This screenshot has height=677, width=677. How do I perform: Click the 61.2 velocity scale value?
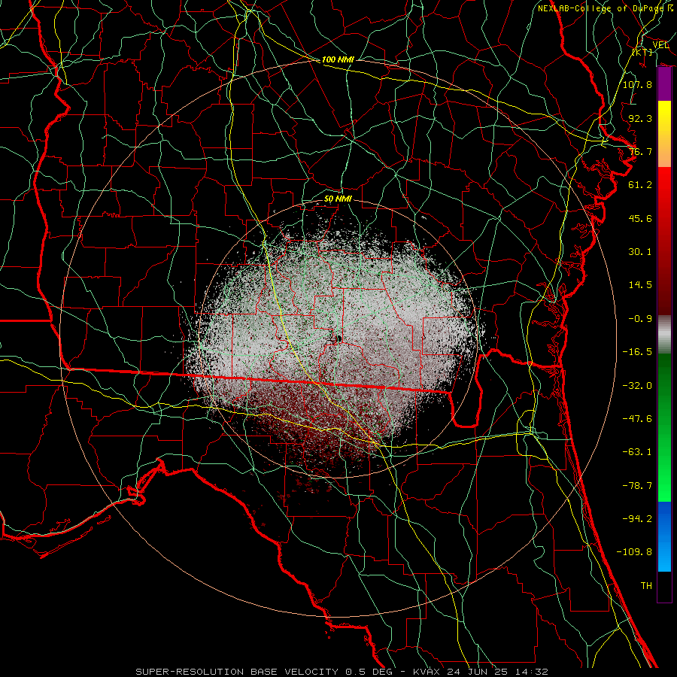(x=640, y=185)
